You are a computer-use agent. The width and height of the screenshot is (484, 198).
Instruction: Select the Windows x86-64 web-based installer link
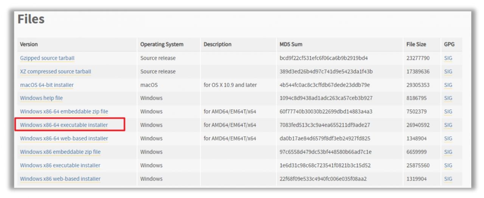click(x=64, y=138)
